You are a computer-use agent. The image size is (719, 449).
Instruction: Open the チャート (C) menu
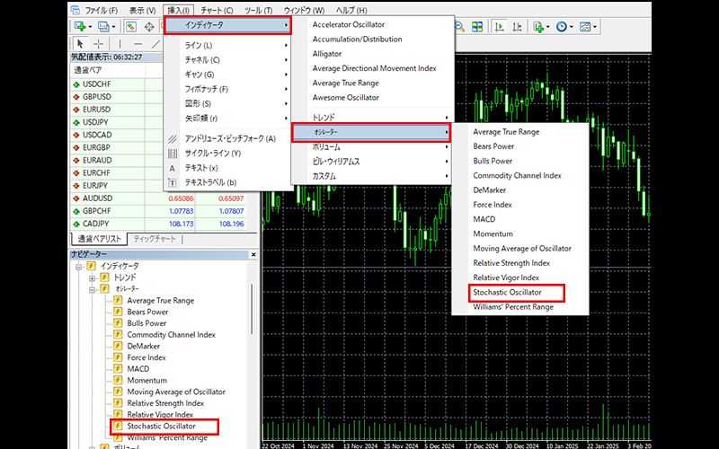(217, 10)
